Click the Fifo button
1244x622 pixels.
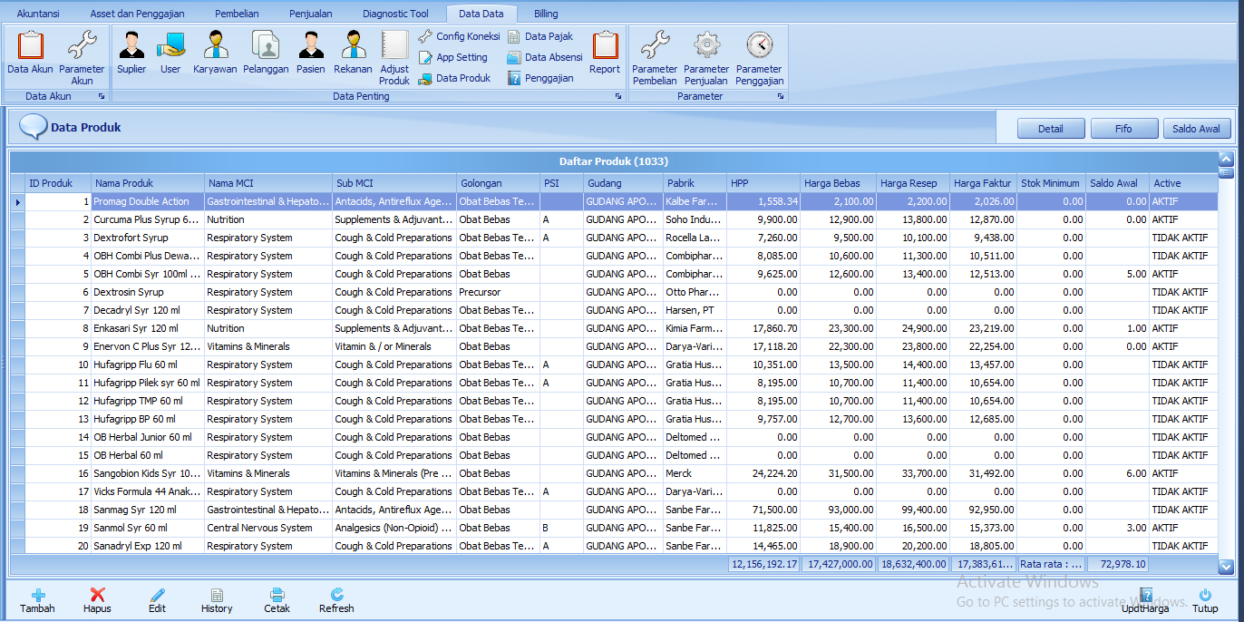coord(1123,129)
